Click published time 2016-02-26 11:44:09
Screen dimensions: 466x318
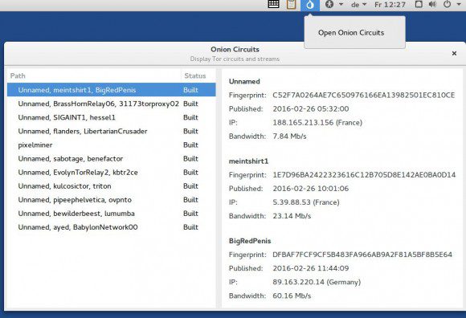click(311, 268)
